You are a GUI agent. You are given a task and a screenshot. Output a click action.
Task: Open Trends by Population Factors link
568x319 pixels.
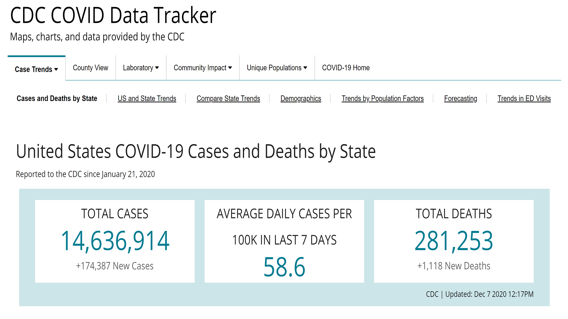[383, 98]
